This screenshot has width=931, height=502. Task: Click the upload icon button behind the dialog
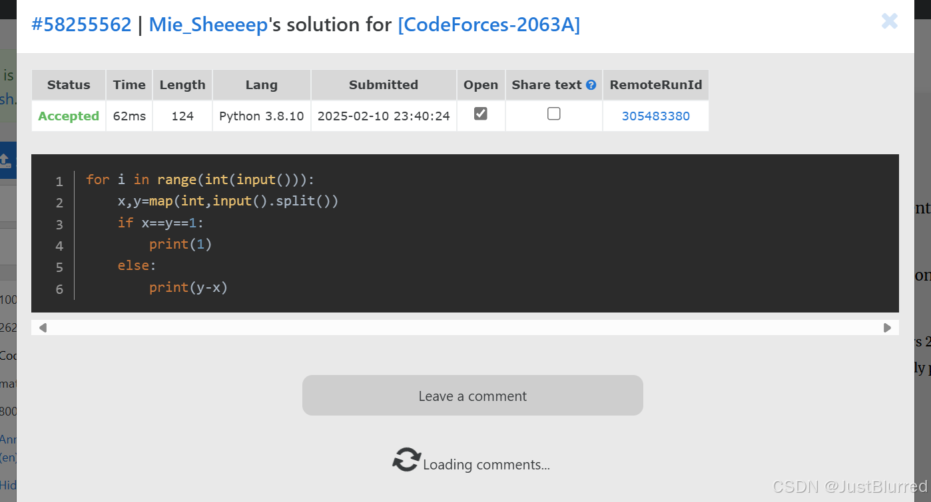coord(5,160)
